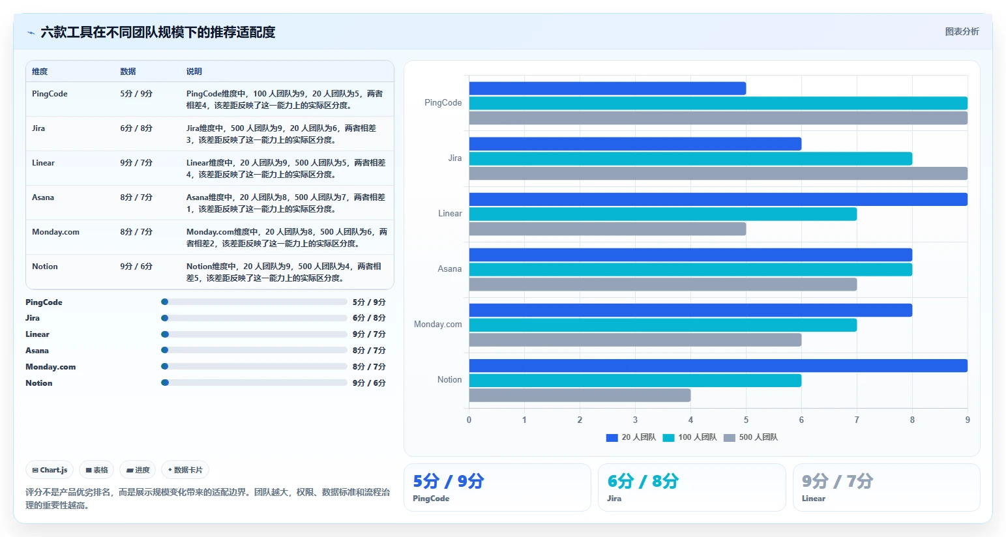Viewport: 1006px width, 537px height.
Task: Click the PingCode progress bar
Action: [x=254, y=302]
